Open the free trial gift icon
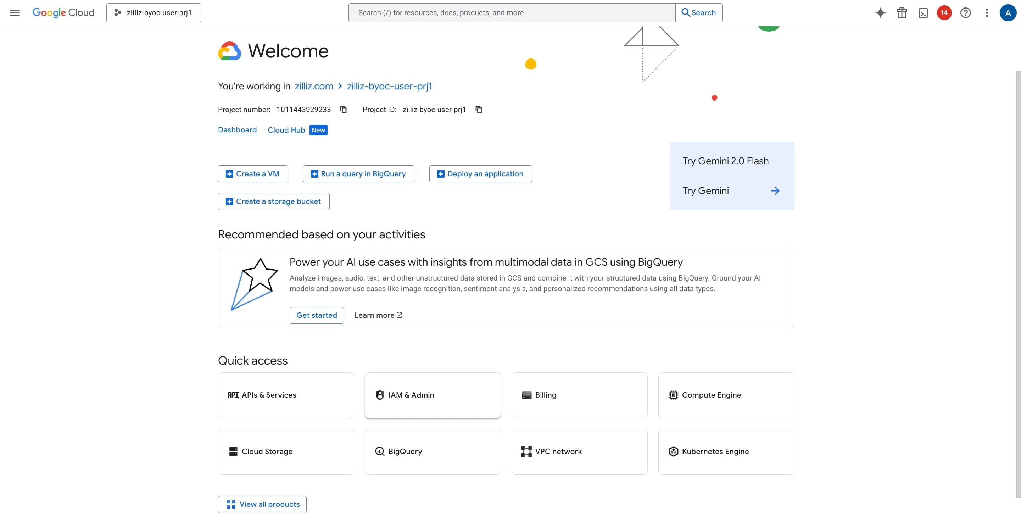Image resolution: width=1021 pixels, height=515 pixels. pyautogui.click(x=902, y=13)
